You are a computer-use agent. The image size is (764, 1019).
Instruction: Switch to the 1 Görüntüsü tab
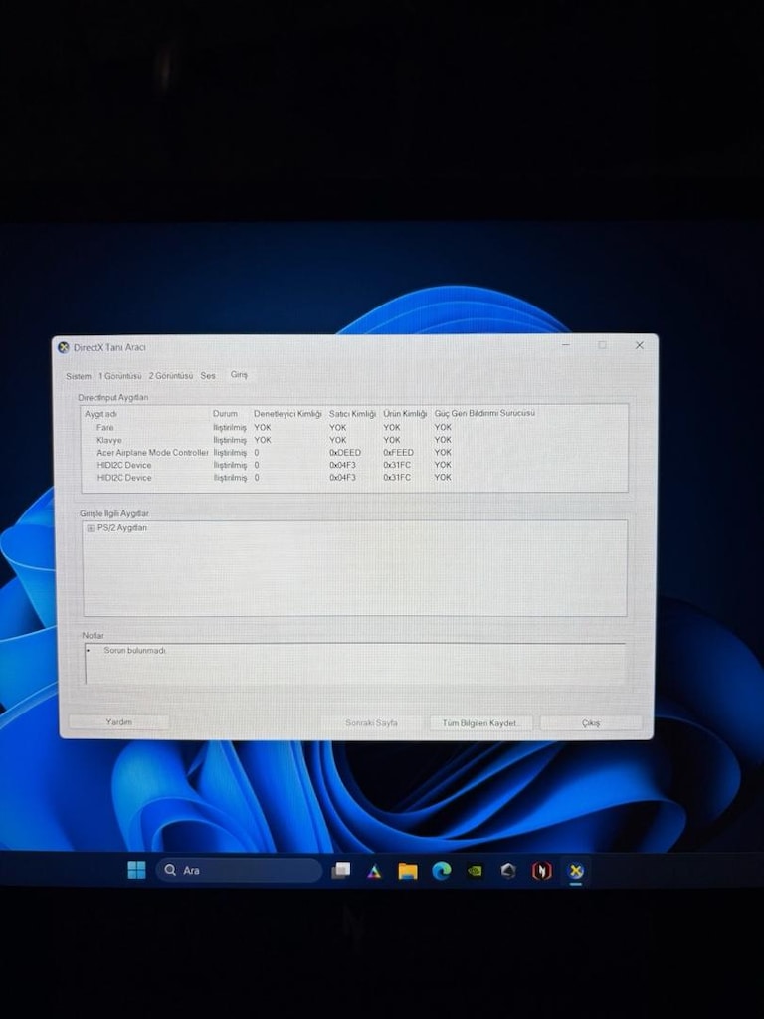[120, 376]
